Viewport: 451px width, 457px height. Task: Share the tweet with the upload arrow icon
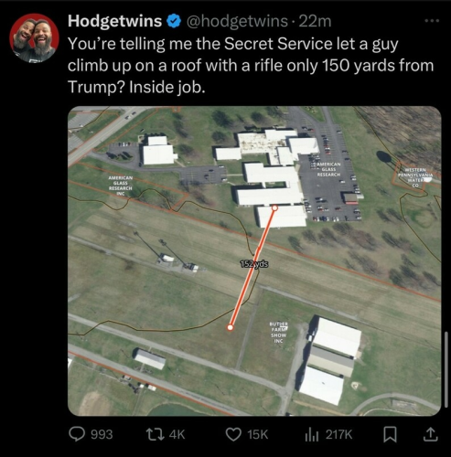430,435
